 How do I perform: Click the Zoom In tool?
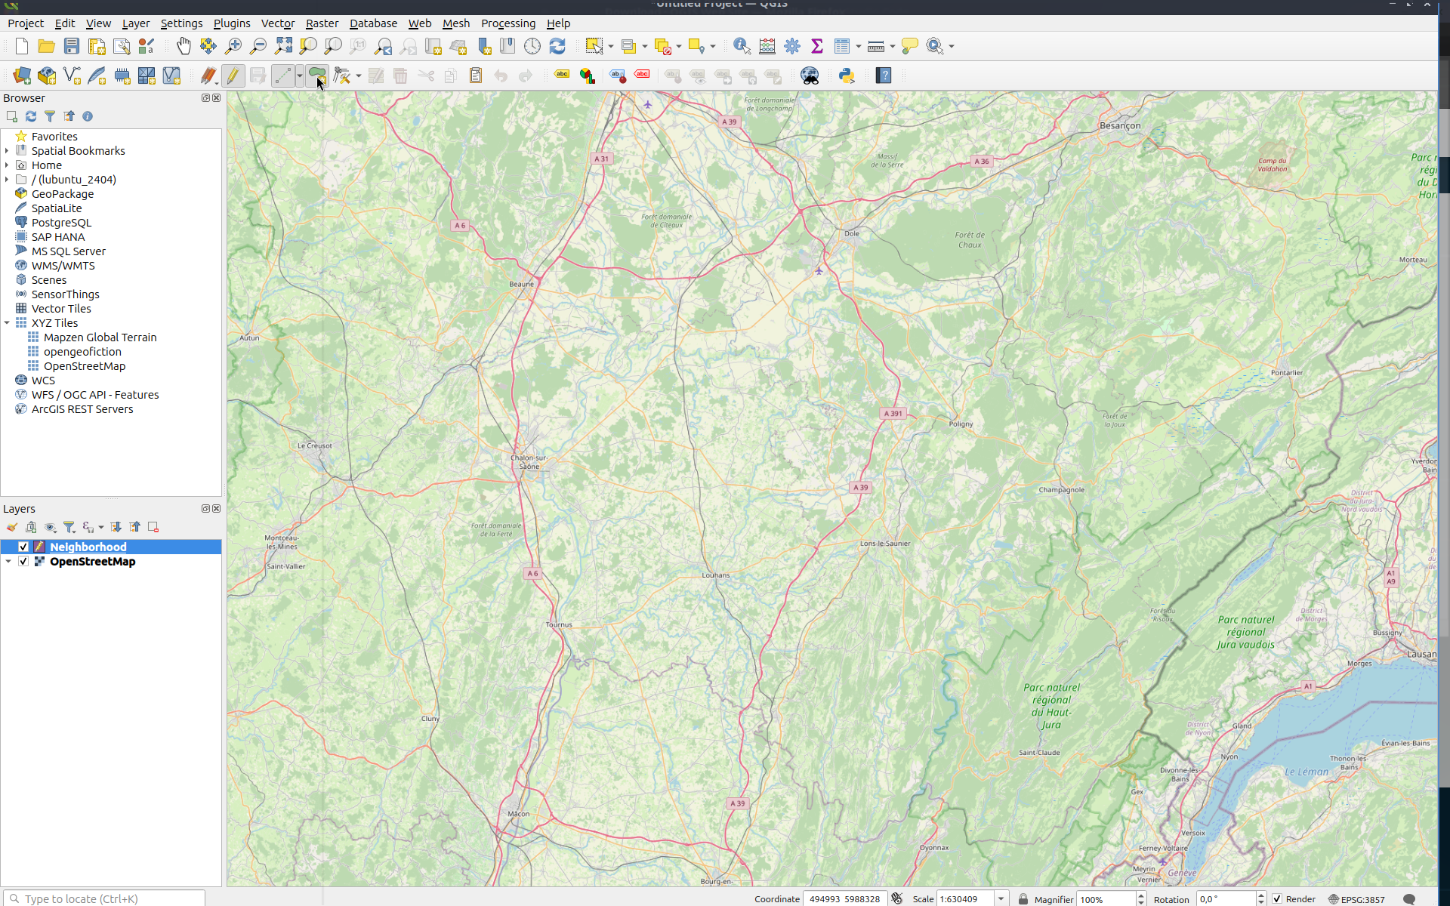point(234,46)
